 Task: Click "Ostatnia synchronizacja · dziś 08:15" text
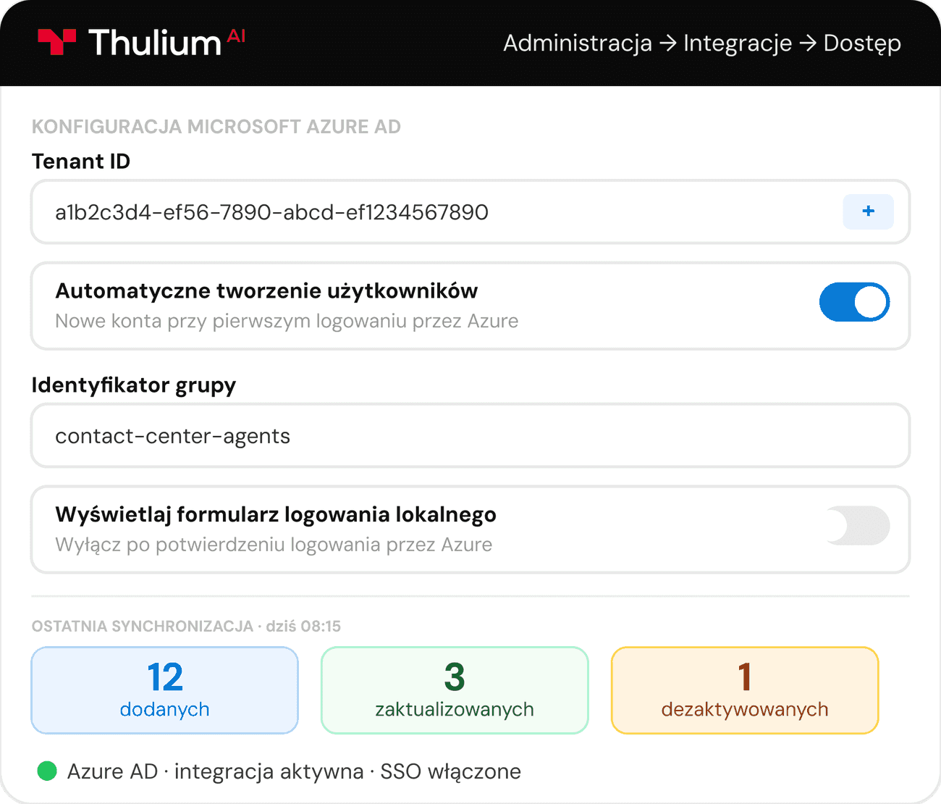[x=186, y=626]
